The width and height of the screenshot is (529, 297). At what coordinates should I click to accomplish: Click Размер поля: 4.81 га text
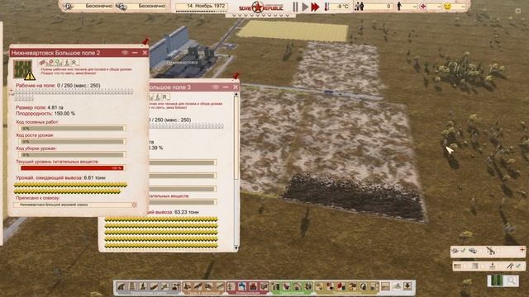tap(40, 107)
